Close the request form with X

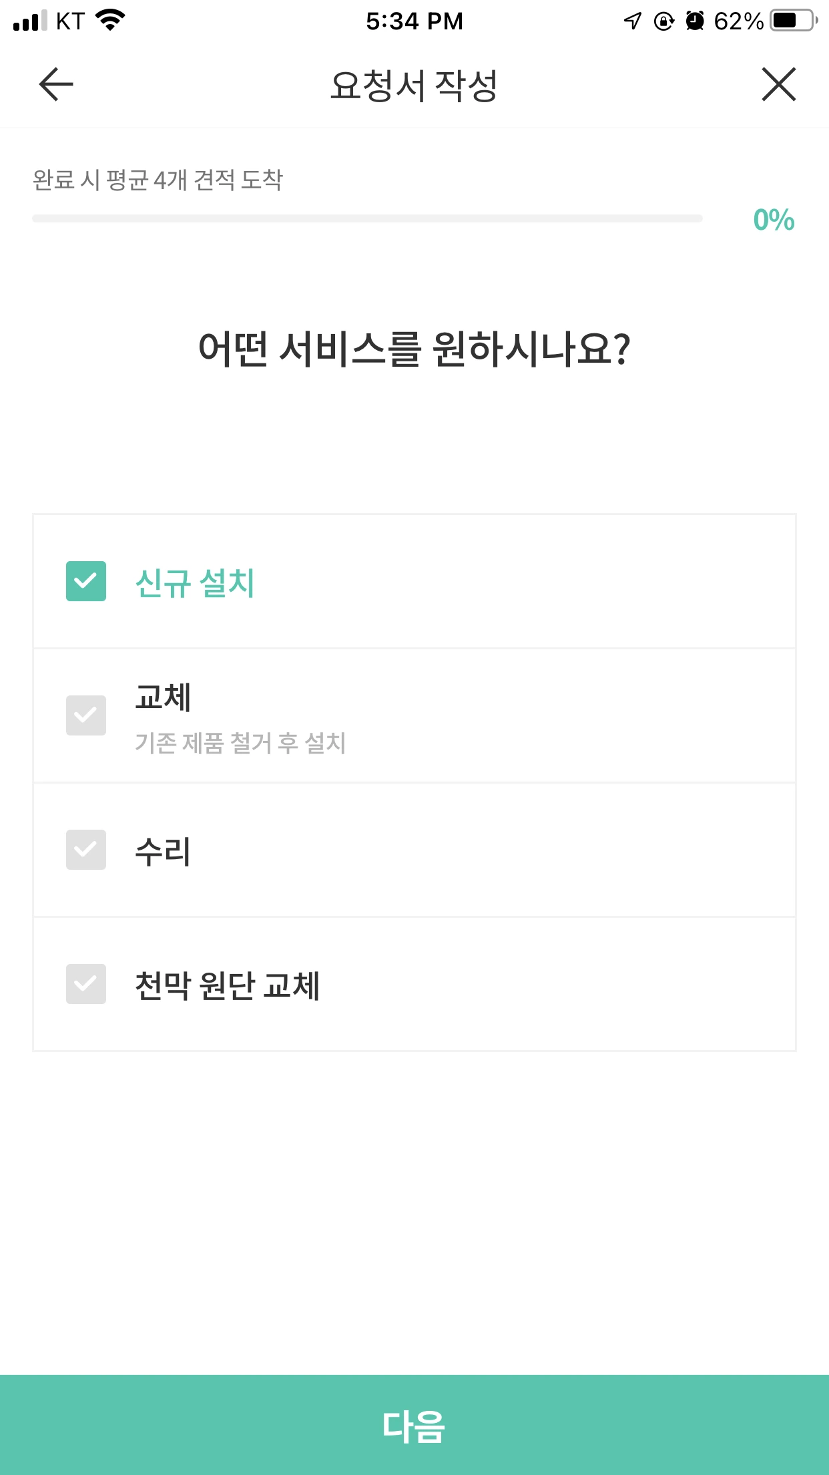pyautogui.click(x=778, y=84)
